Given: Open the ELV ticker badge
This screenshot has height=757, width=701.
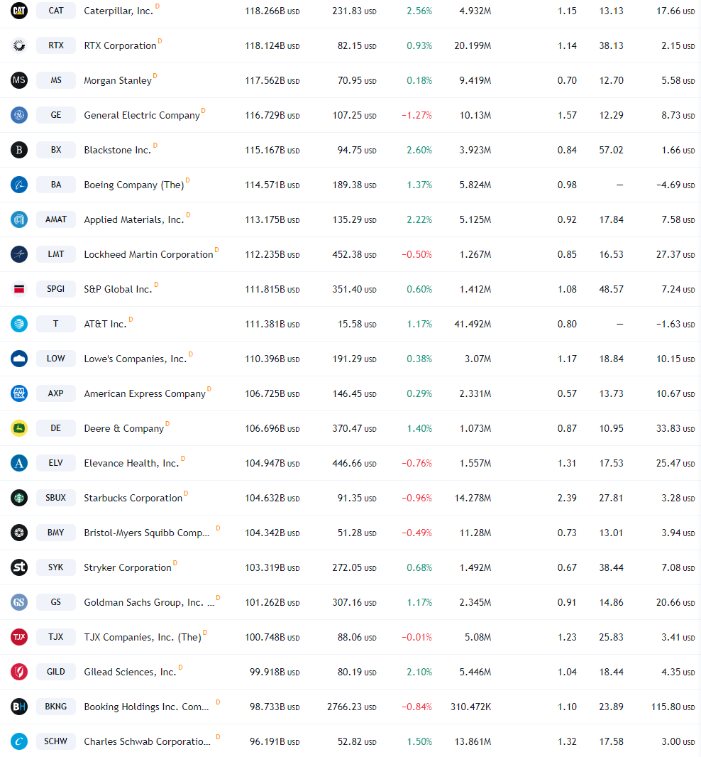Looking at the screenshot, I should 56,463.
